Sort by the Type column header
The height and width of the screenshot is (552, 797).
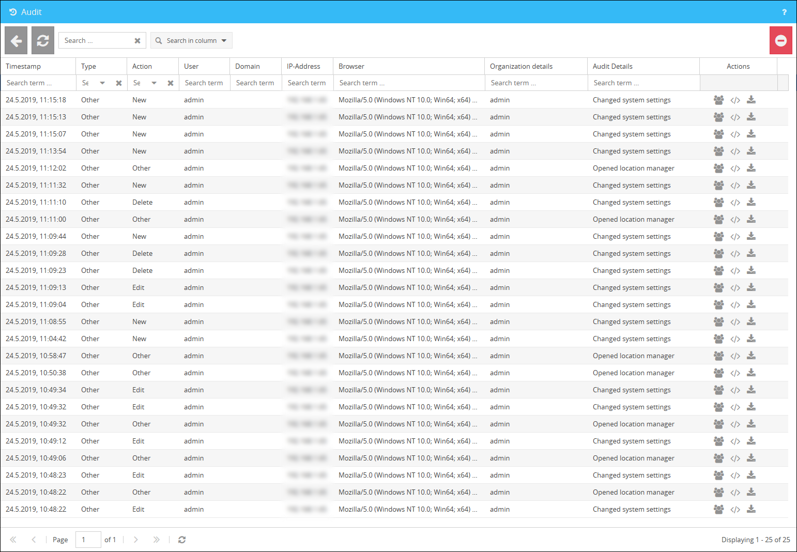point(101,66)
